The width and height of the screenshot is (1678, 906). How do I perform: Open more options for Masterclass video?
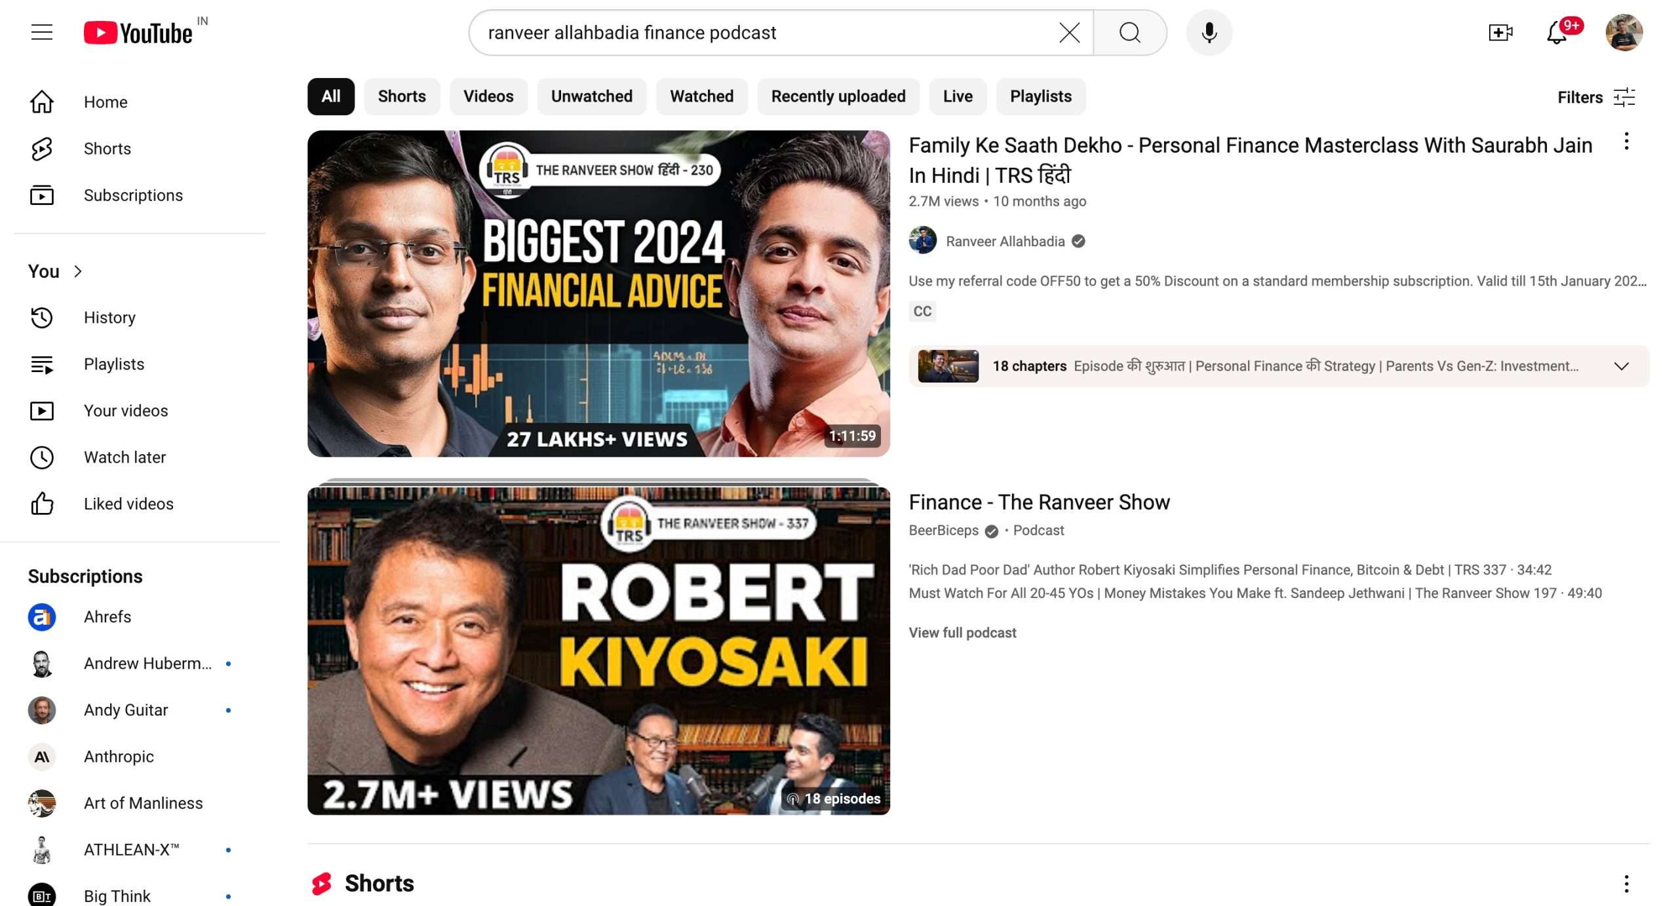pos(1626,142)
